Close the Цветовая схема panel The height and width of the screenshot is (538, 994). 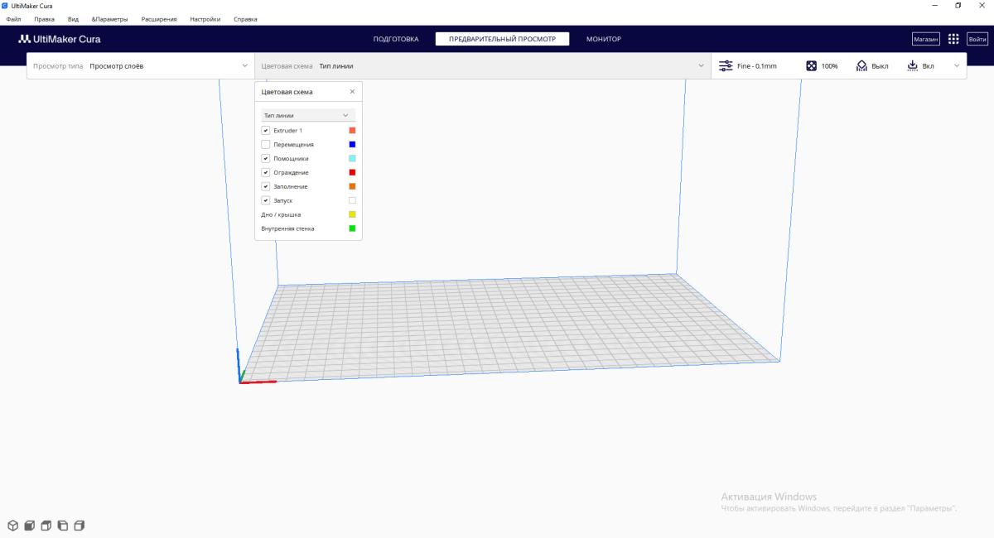click(352, 92)
